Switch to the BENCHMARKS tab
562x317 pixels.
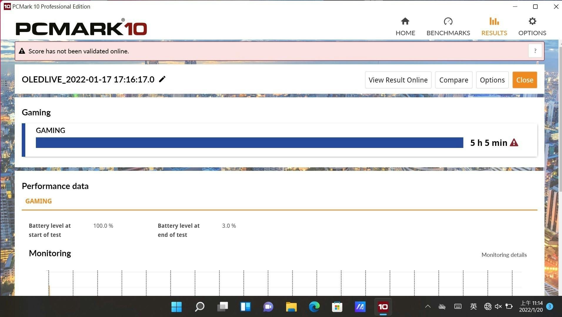(x=448, y=27)
